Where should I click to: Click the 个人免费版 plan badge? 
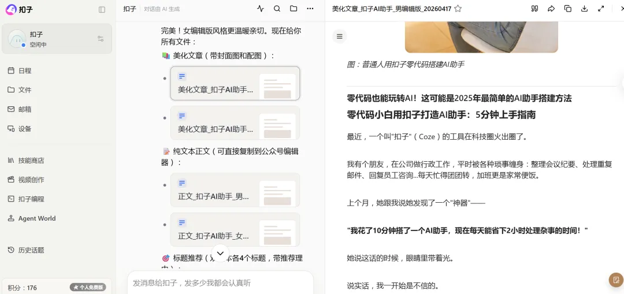(88, 287)
